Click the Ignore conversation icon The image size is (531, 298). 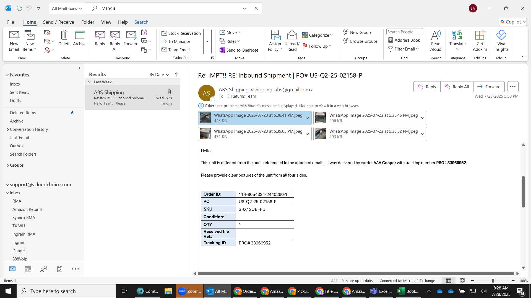point(47,33)
